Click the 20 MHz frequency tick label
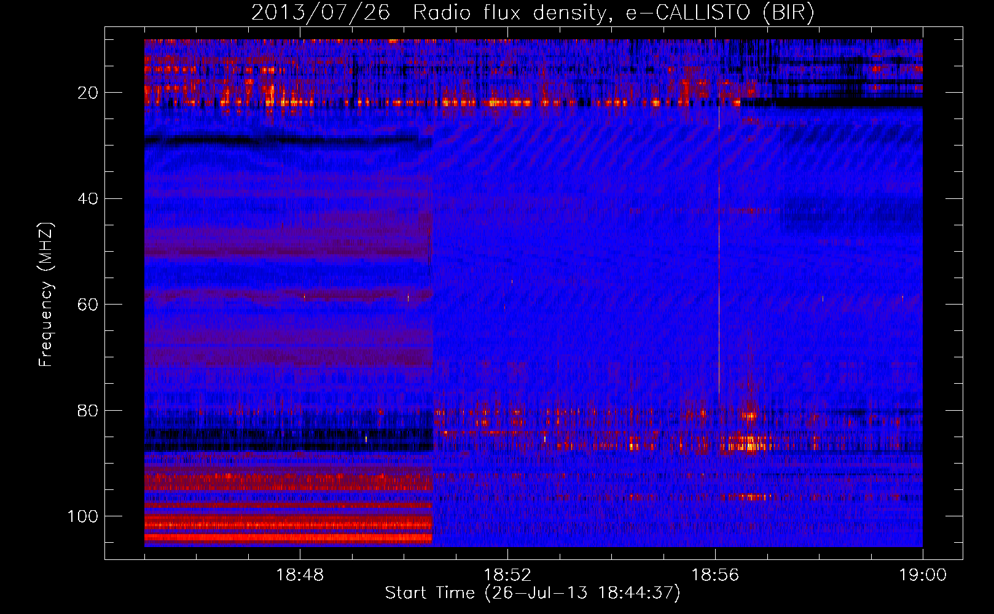The image size is (994, 614). [x=88, y=93]
